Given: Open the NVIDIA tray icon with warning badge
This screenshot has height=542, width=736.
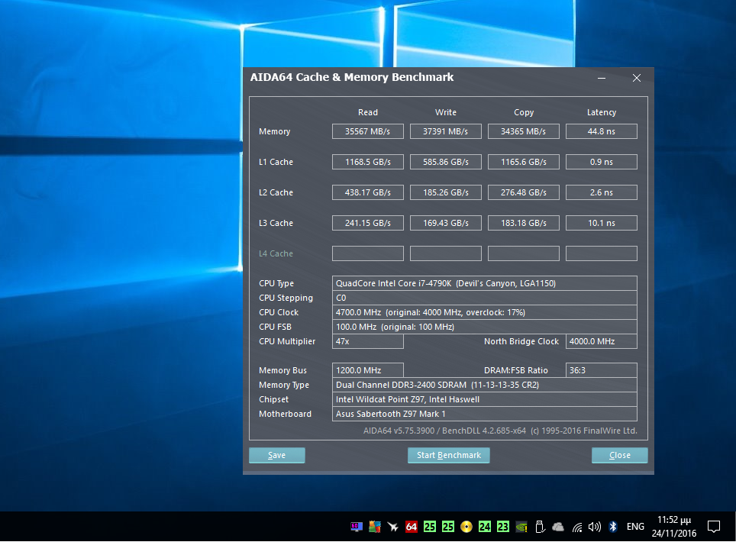Looking at the screenshot, I should coord(521,527).
